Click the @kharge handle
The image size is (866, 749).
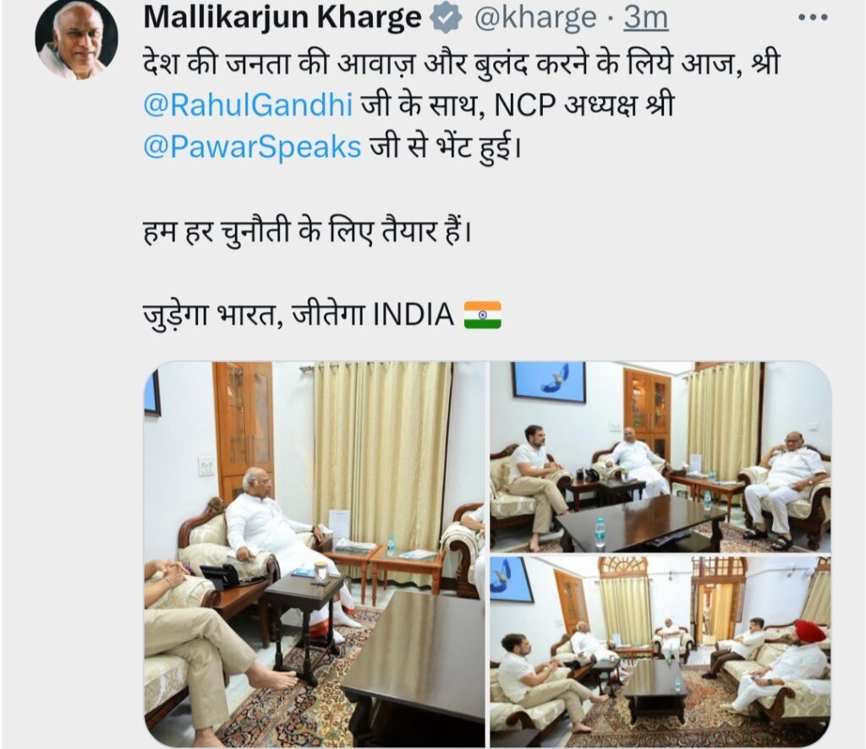point(535,18)
